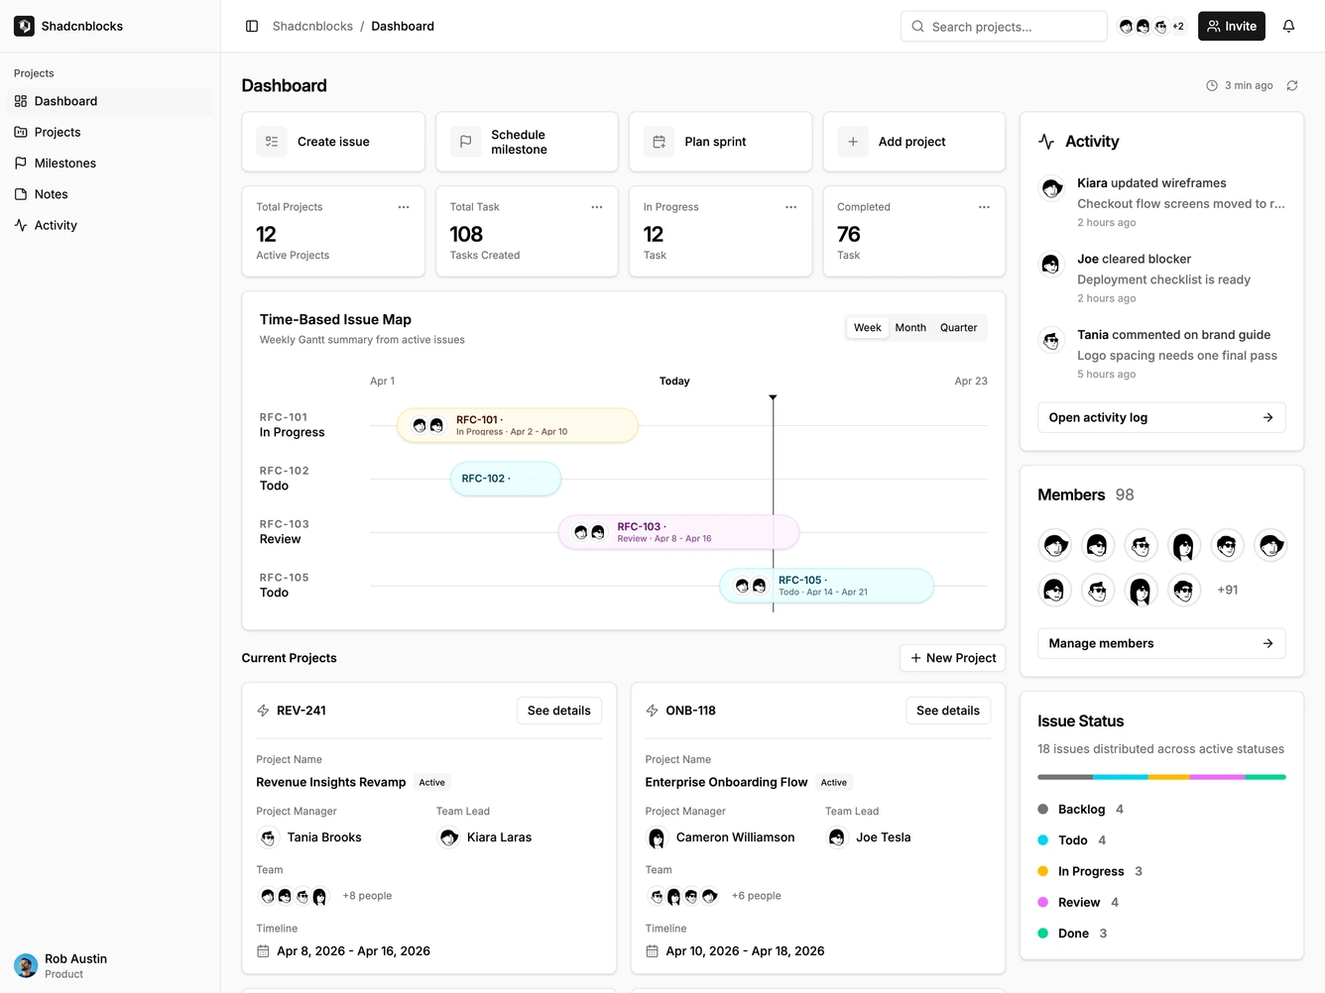Click the Schedule milestone flag icon
The width and height of the screenshot is (1325, 993).
465,142
